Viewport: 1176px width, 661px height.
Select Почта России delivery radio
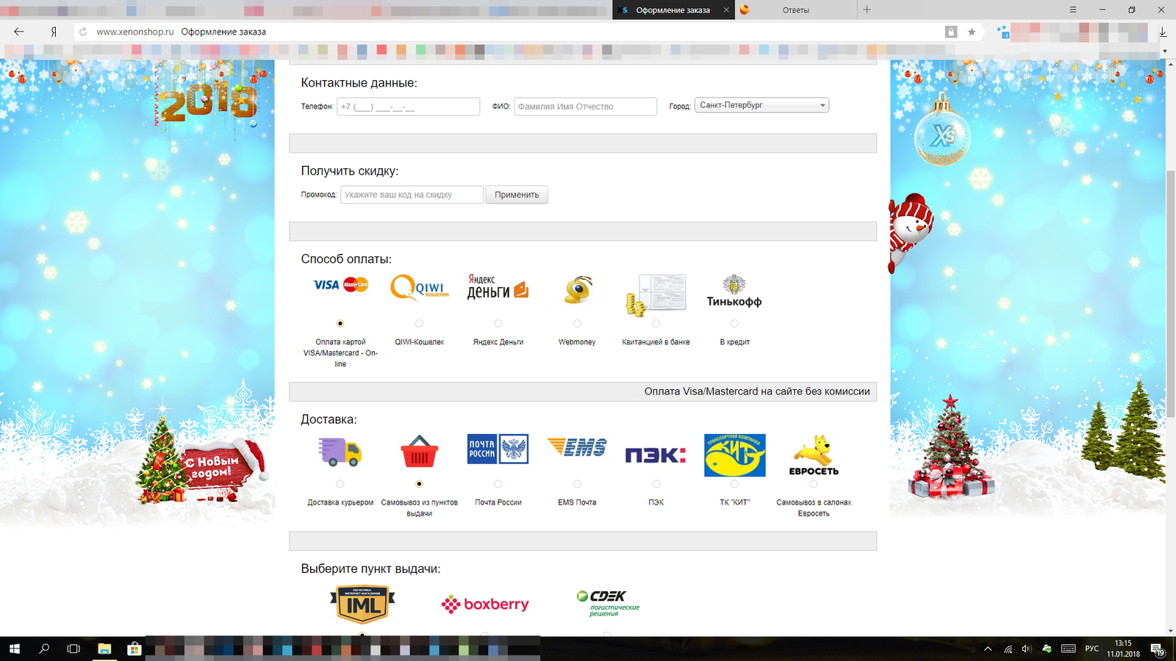pyautogui.click(x=498, y=484)
